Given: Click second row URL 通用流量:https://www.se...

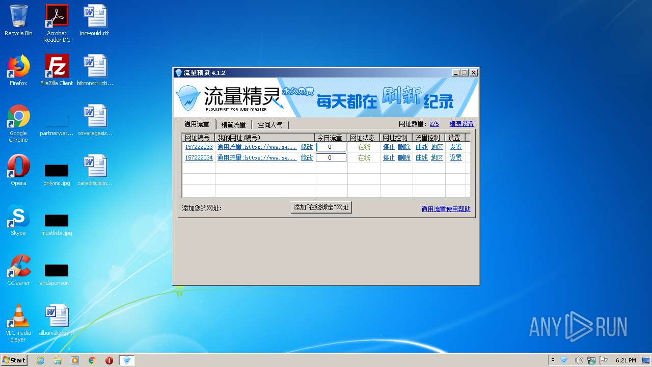Looking at the screenshot, I should point(257,158).
